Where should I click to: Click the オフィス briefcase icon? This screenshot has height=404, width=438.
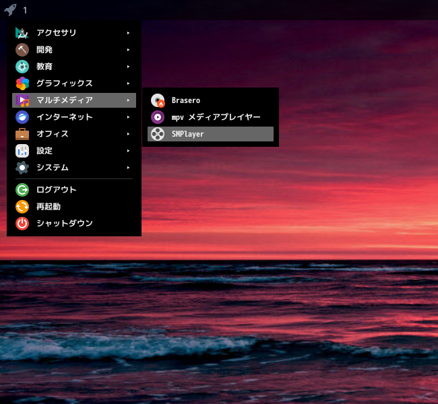pos(22,134)
